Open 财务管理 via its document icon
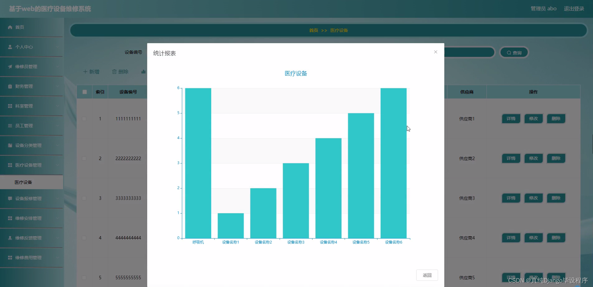The width and height of the screenshot is (593, 287). tap(10, 86)
